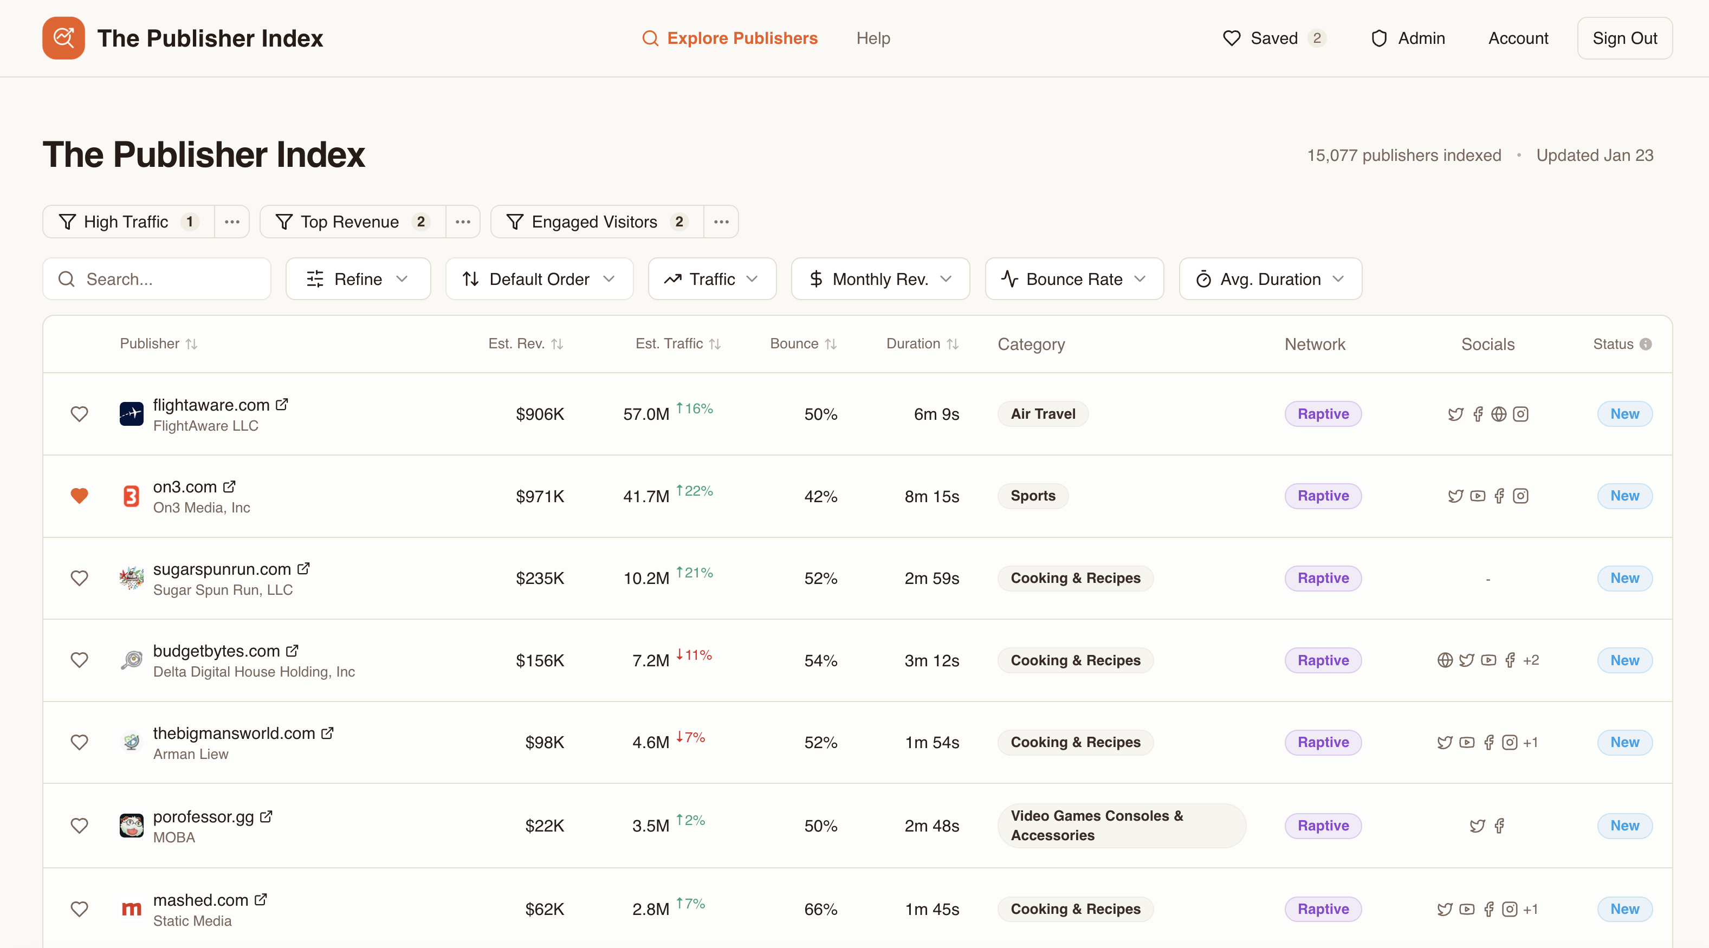Save porofessor.gg with heart toggle

[80, 825]
